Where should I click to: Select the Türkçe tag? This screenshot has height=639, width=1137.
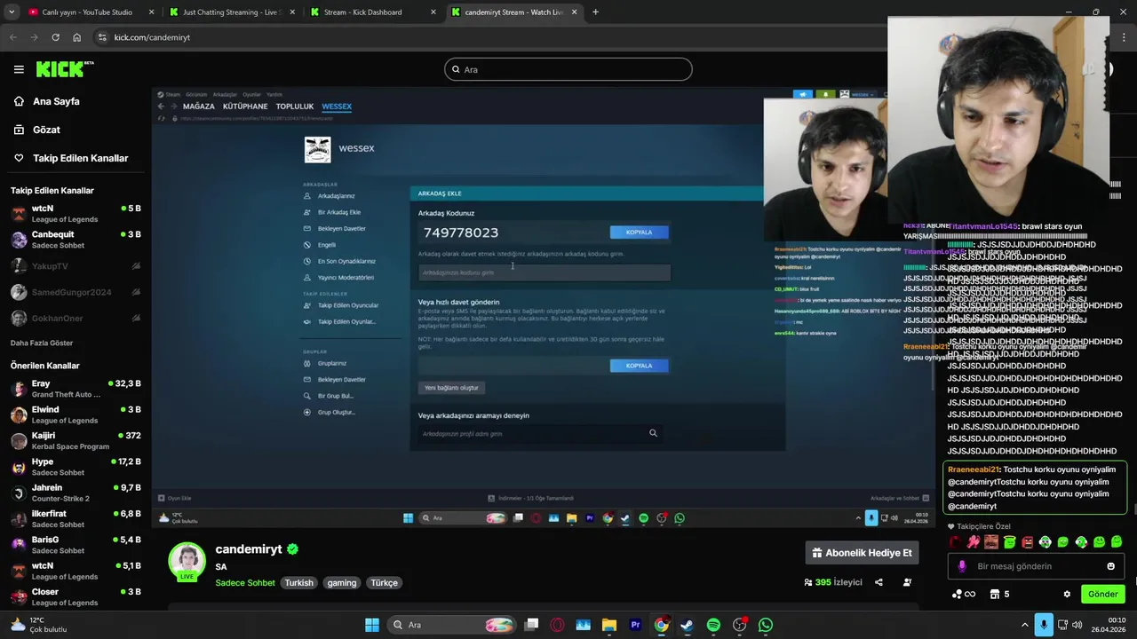coord(385,583)
